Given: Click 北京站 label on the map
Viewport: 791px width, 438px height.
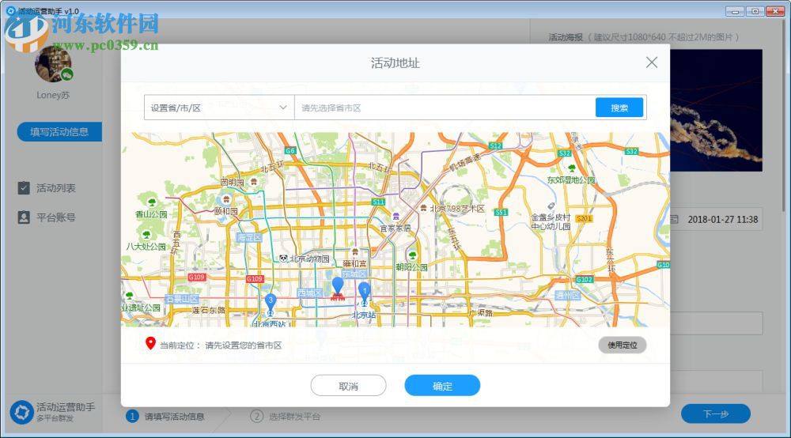Looking at the screenshot, I should (364, 315).
